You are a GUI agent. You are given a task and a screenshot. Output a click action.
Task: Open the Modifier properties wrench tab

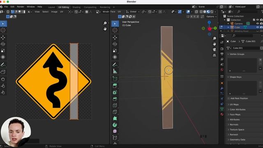tap(222, 88)
